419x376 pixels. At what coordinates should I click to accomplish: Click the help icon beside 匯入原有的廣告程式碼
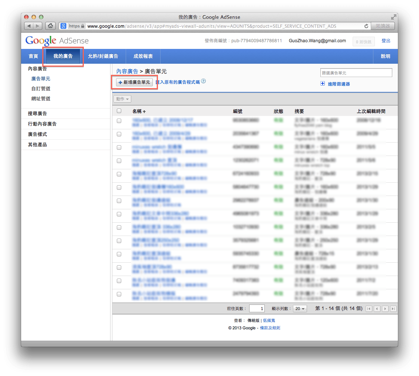pyautogui.click(x=203, y=82)
